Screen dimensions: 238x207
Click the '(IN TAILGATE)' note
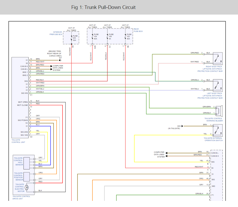click(174, 128)
